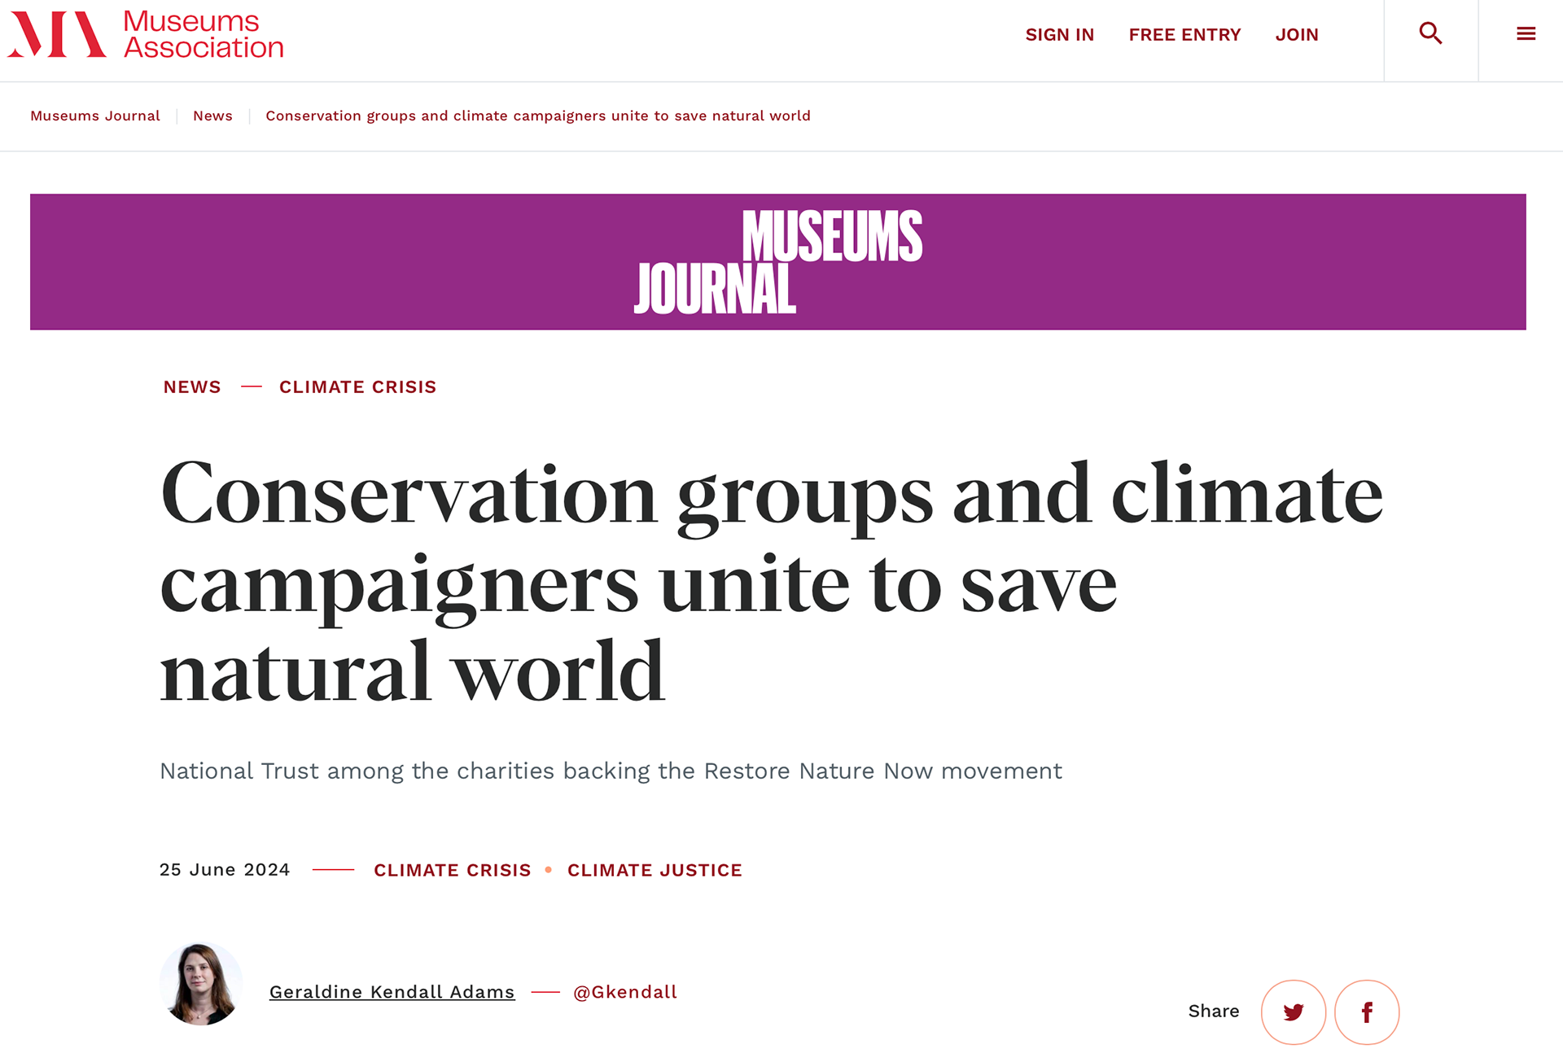Open the search magnifier icon

coord(1430,34)
